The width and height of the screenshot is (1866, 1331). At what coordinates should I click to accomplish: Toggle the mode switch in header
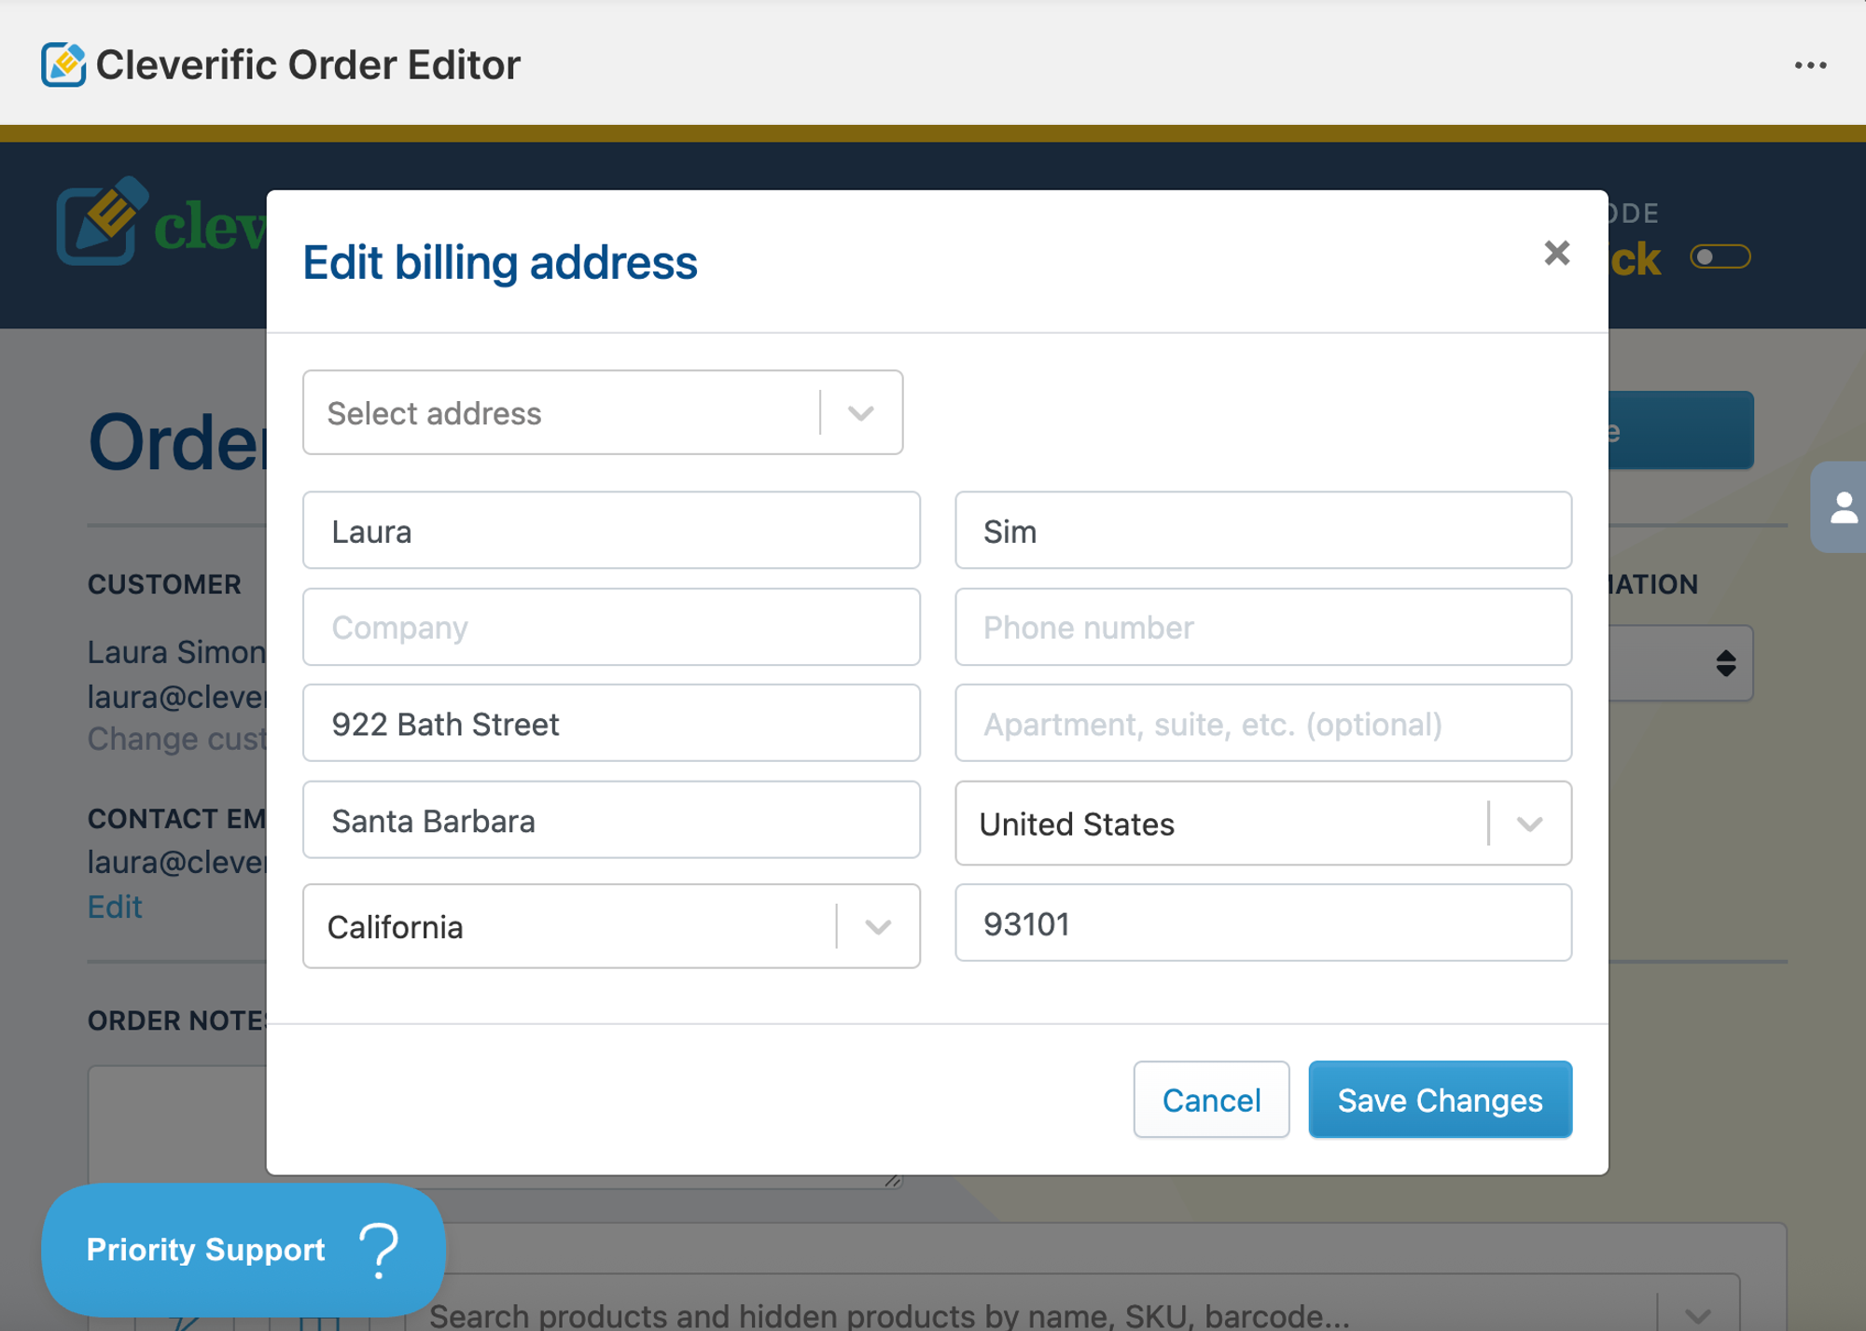pos(1720,256)
